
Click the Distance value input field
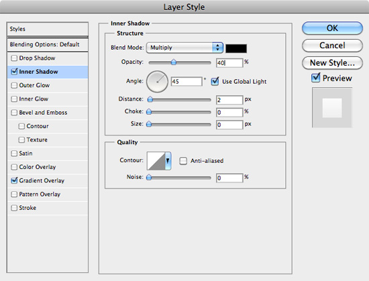pos(229,100)
